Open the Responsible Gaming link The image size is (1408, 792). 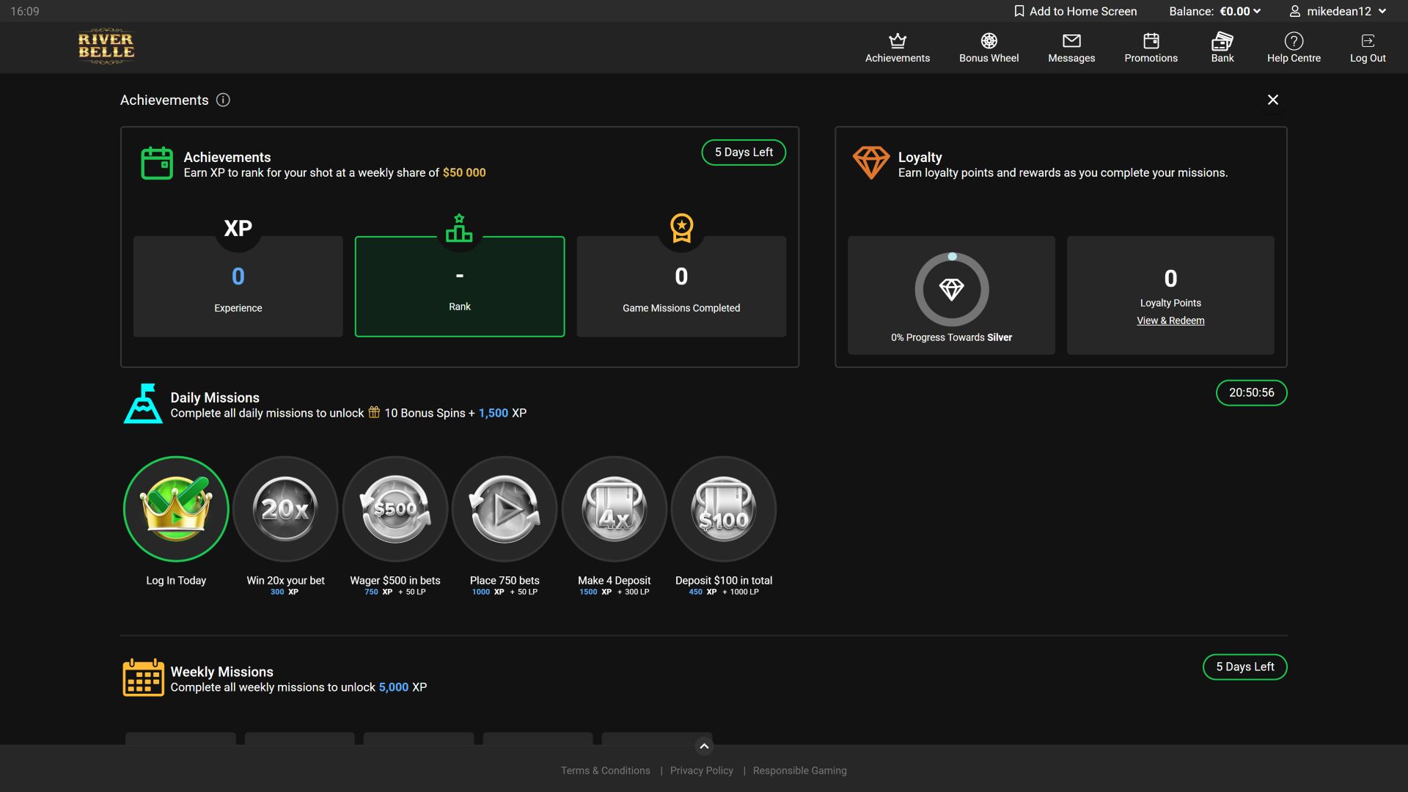[799, 771]
